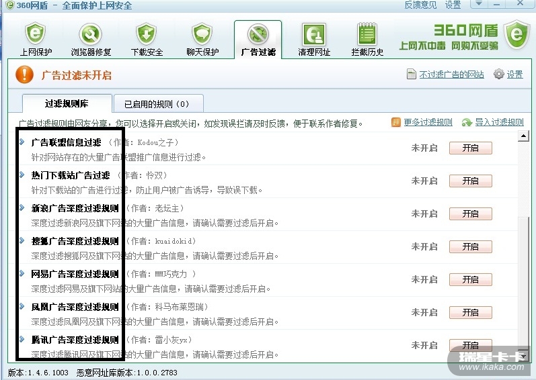Select the 搜狐广告深度过滤规则 title
536x380 pixels.
(75, 241)
